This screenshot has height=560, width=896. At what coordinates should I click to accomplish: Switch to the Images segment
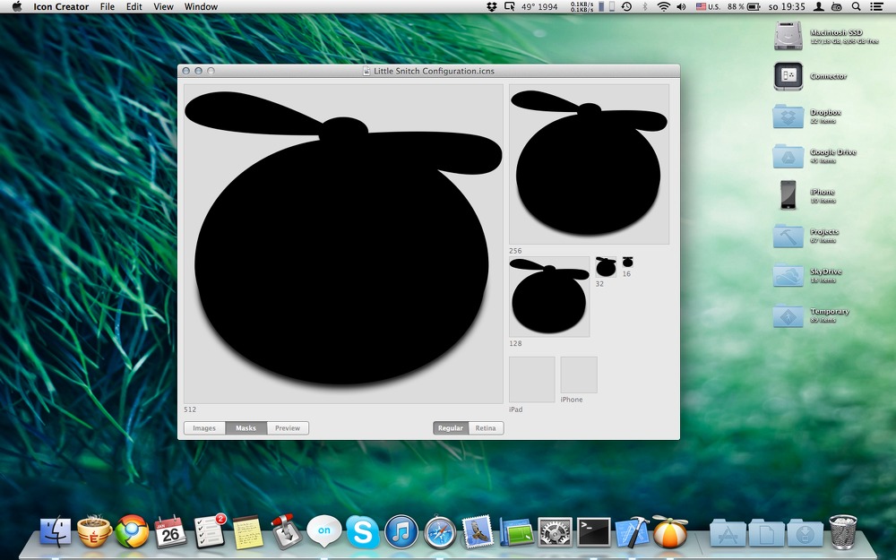tap(204, 428)
